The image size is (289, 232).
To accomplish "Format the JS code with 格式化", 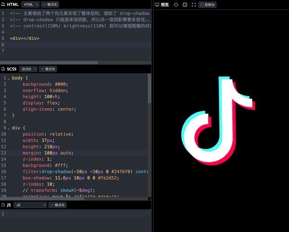I will (x=57, y=205).
